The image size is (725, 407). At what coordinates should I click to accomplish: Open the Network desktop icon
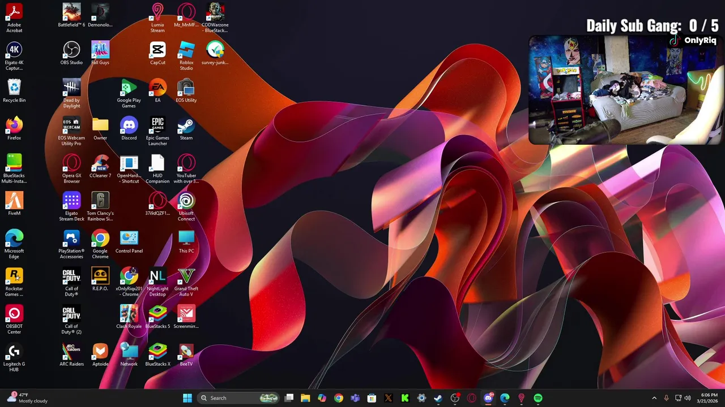(129, 355)
